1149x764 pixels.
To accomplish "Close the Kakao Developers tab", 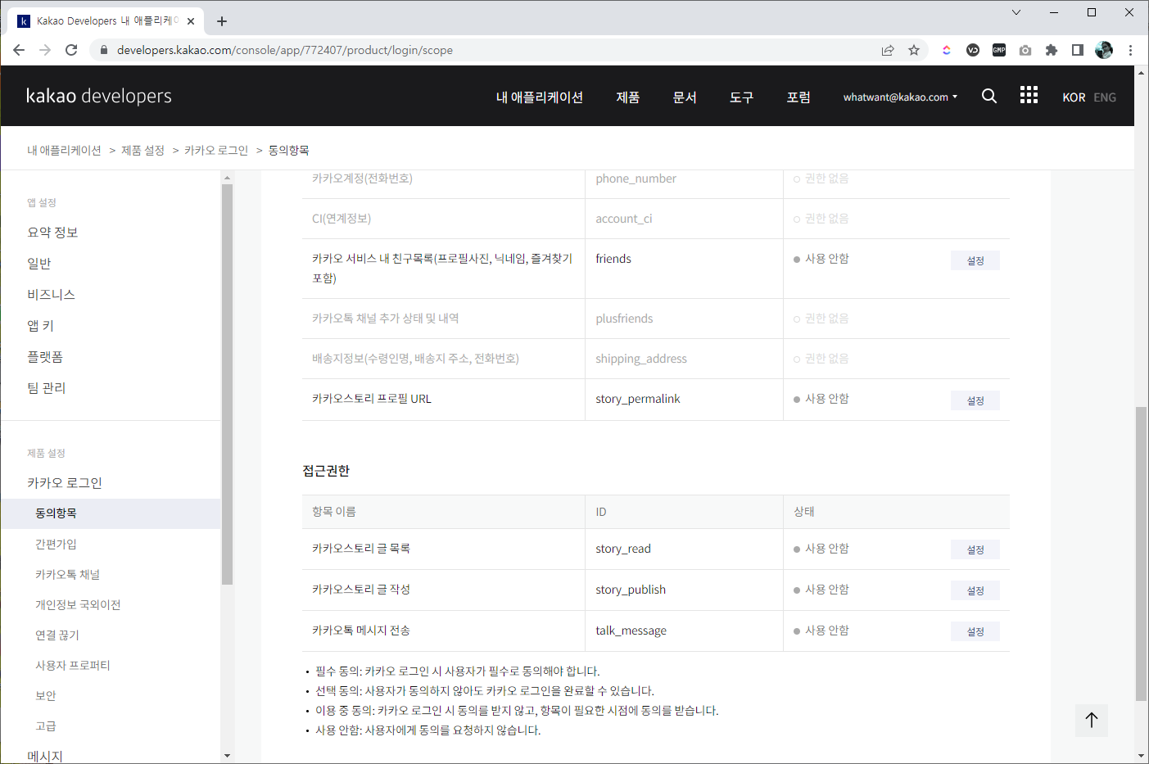I will point(190,21).
